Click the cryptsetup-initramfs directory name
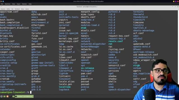This screenshot has width=179, height=100. [x=13, y=84]
